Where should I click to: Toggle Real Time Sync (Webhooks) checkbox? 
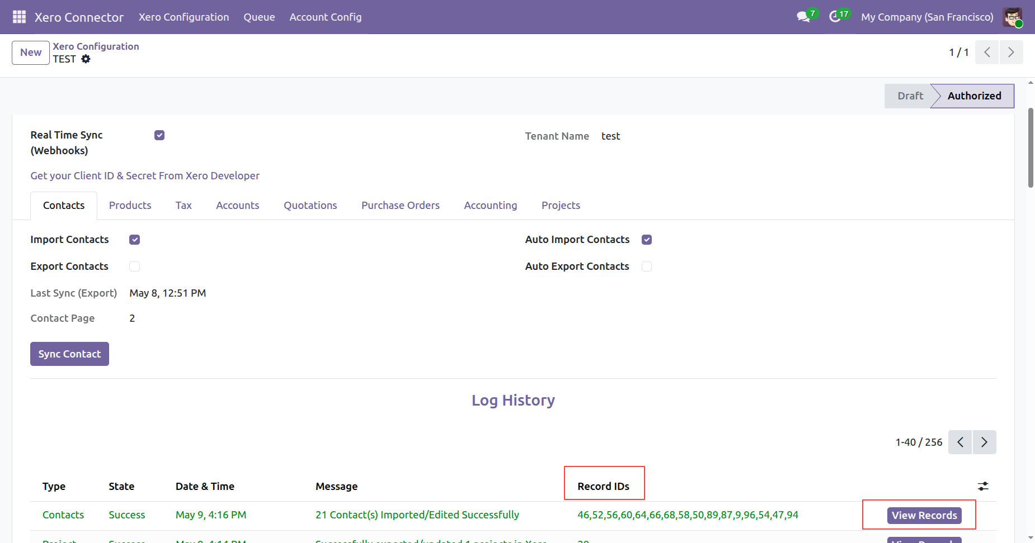[159, 135]
